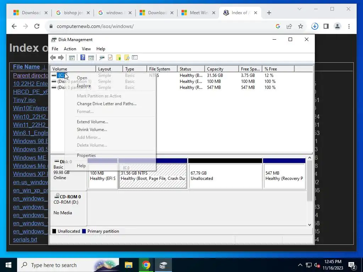This screenshot has height=272, width=363.
Task: Select Shrink Volume from context menu
Action: pyautogui.click(x=110, y=130)
